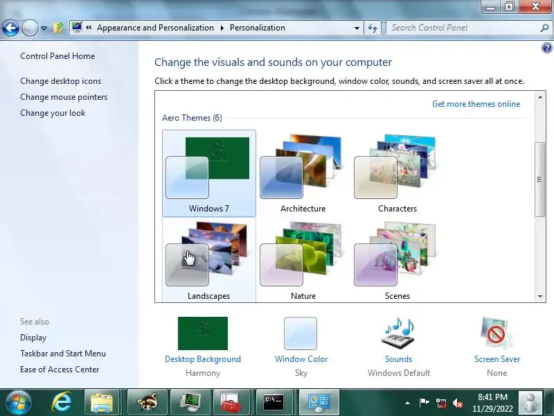Close the Personalization window
Image resolution: width=554 pixels, height=416 pixels.
click(x=535, y=7)
